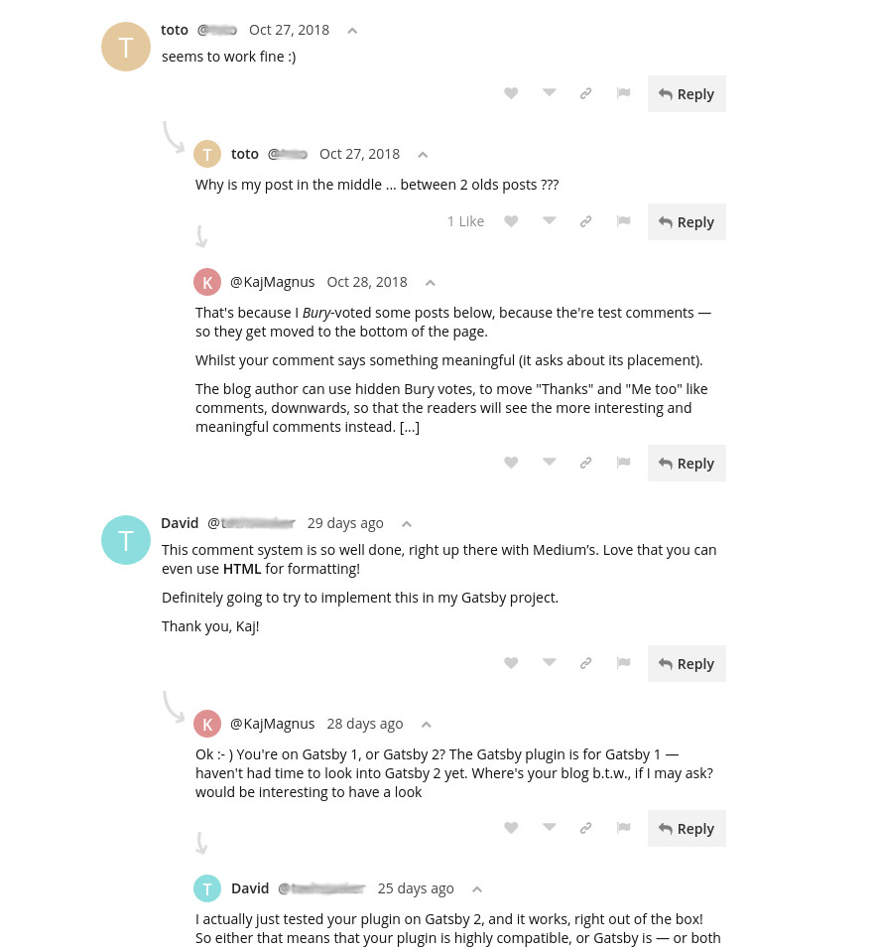877x950 pixels.
Task: Like KajMagnus's reply about Gatsby versions
Action: [511, 828]
